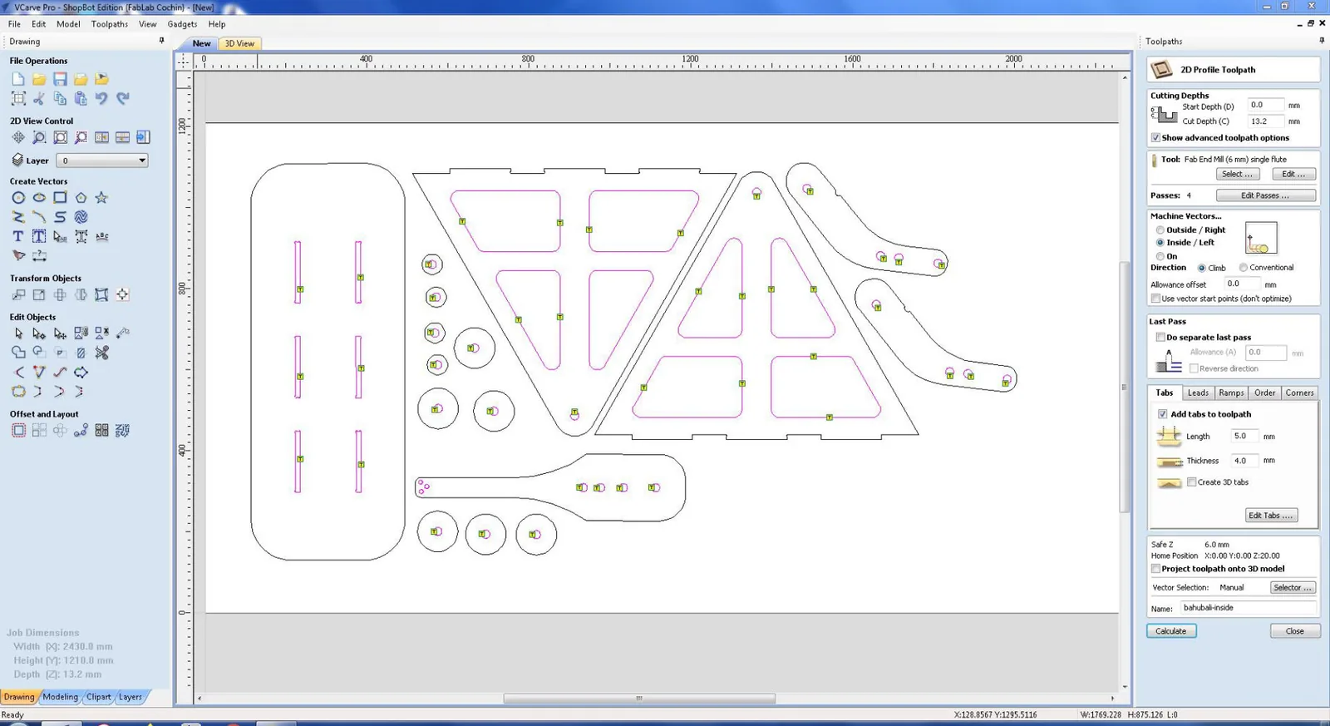Select the On machine vectors option
This screenshot has width=1330, height=726.
coord(1160,256)
